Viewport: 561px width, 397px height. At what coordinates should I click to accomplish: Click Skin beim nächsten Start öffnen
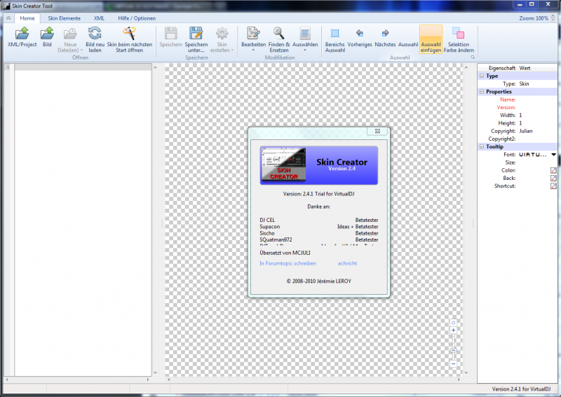tap(130, 39)
